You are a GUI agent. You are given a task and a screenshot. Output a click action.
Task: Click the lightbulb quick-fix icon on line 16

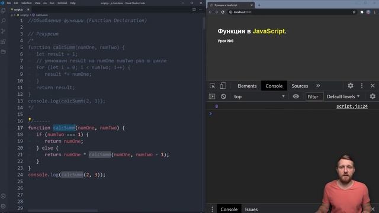30,120
